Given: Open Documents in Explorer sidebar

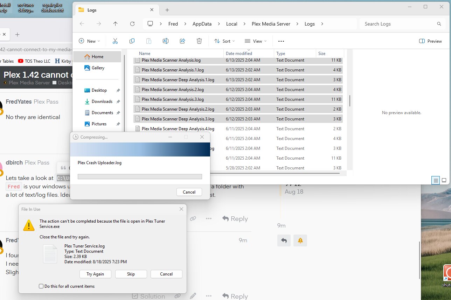Looking at the screenshot, I should click(102, 113).
